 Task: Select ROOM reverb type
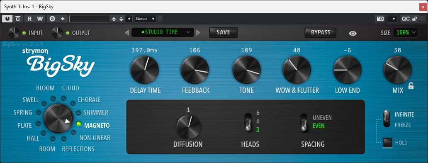click(47, 149)
